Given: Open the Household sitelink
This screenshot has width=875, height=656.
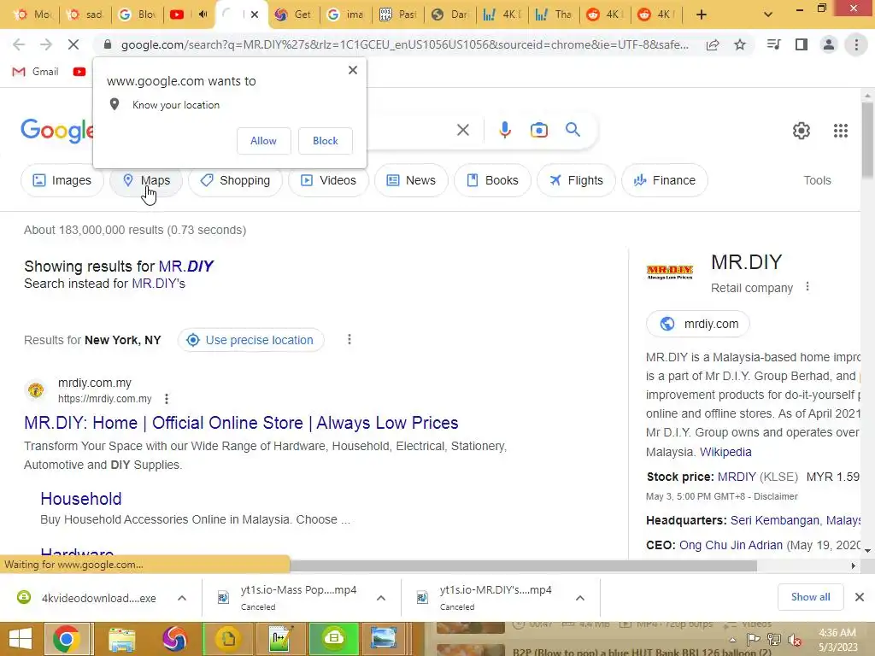Looking at the screenshot, I should [x=81, y=499].
